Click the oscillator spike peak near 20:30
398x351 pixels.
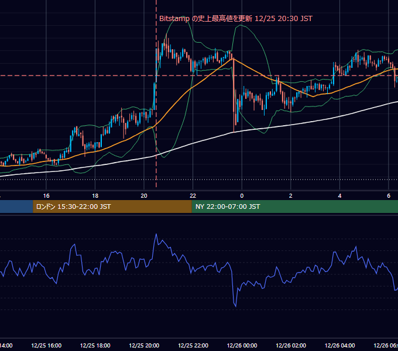tap(156, 235)
